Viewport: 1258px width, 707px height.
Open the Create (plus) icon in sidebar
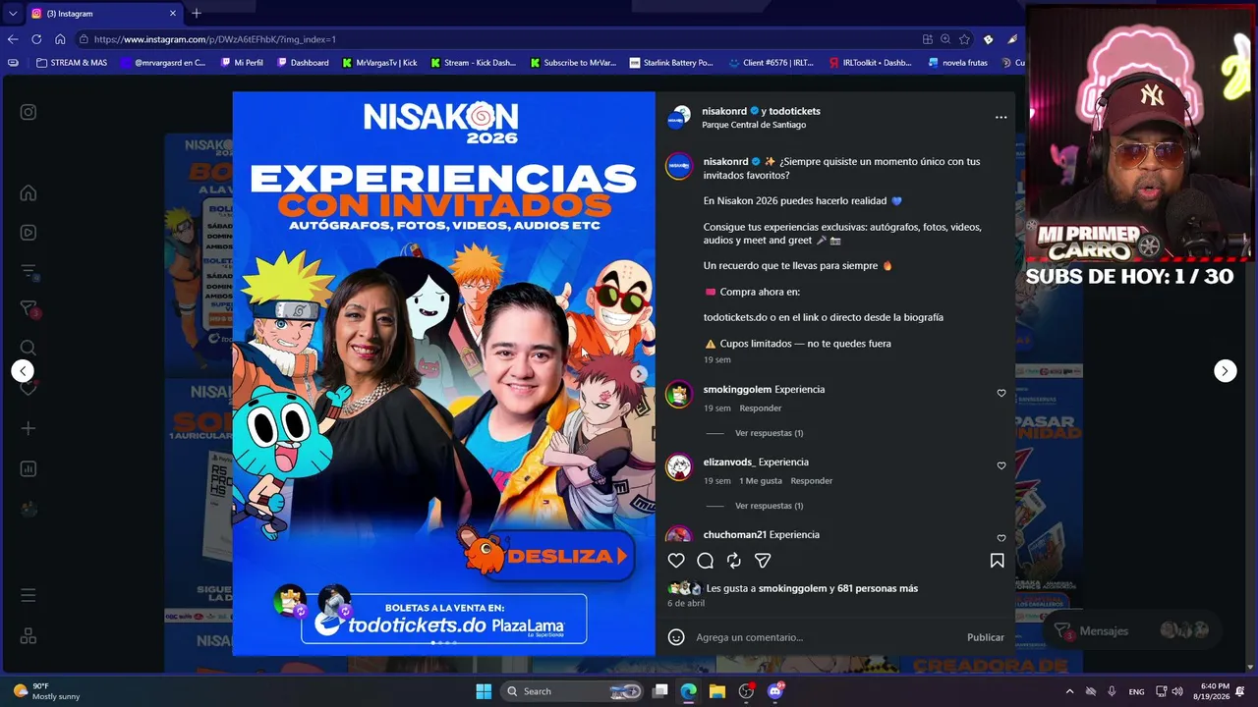click(x=29, y=429)
